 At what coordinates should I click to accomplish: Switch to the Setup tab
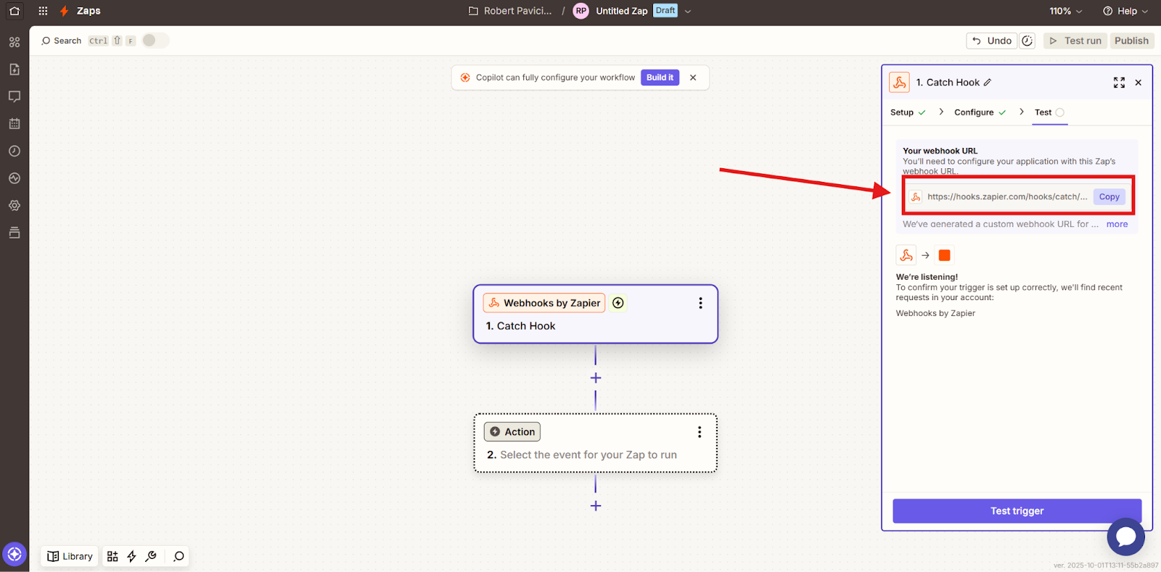[x=908, y=112]
